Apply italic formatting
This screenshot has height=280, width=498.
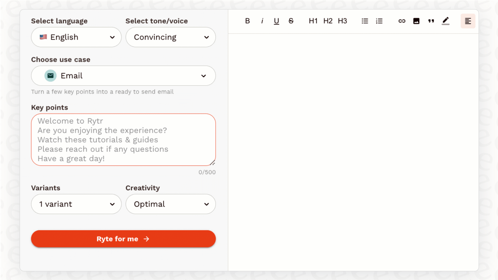coord(262,21)
